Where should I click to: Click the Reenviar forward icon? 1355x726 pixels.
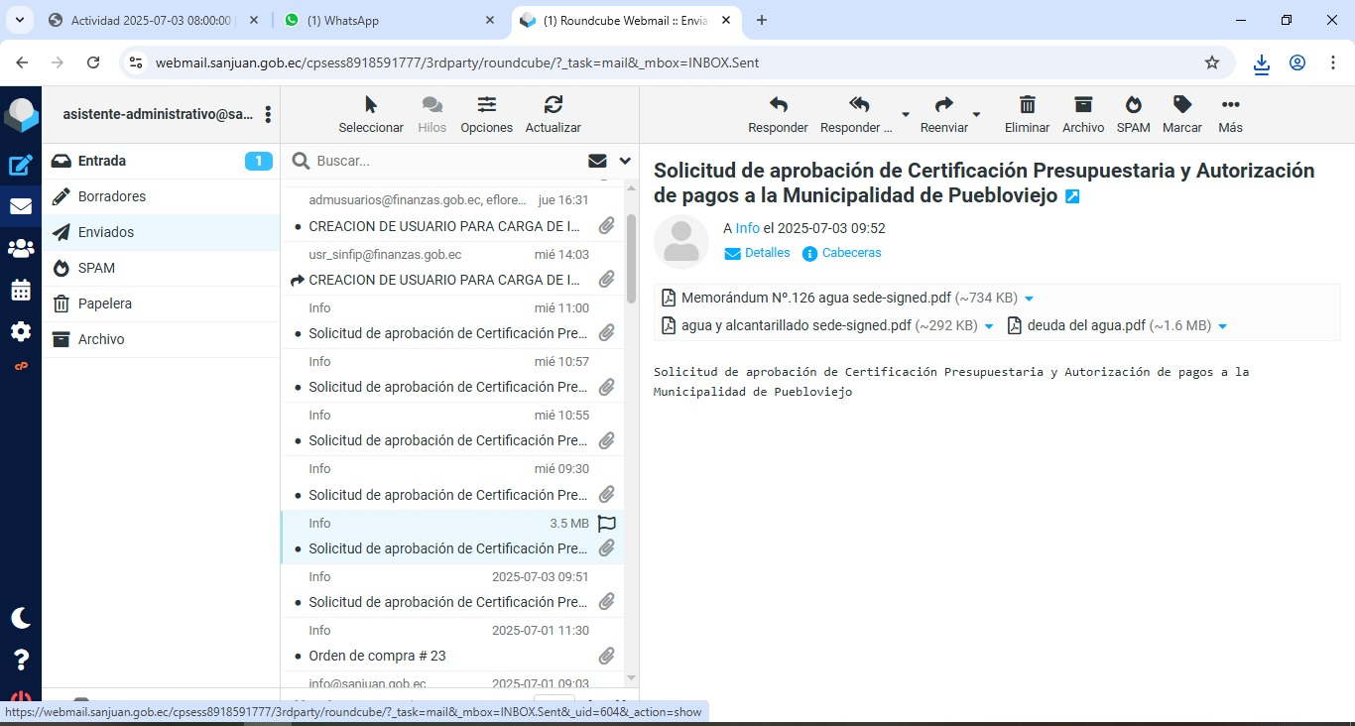click(x=943, y=105)
